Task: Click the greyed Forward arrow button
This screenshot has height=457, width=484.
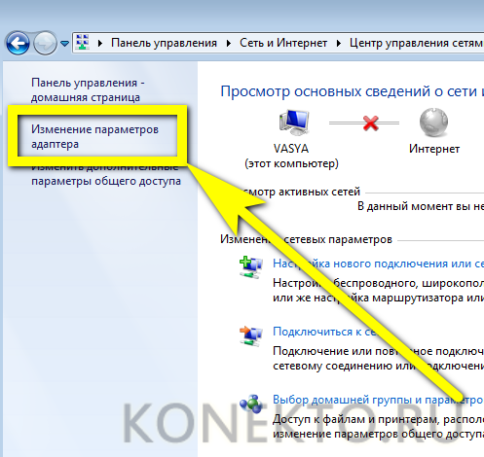Action: tap(45, 43)
